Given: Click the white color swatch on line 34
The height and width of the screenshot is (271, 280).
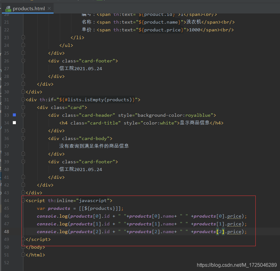Looking at the screenshot, I should pyautogui.click(x=14, y=123).
